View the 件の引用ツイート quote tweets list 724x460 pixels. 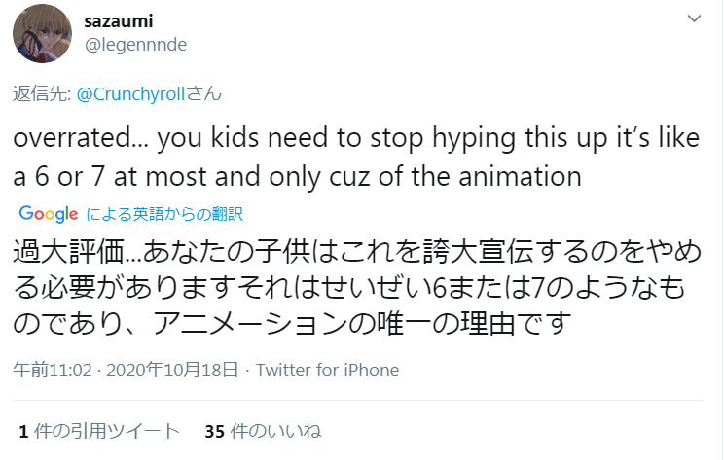pos(106,431)
